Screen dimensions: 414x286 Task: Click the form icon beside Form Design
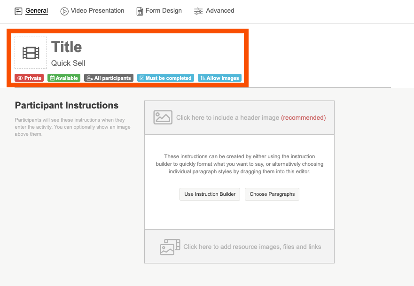[140, 11]
